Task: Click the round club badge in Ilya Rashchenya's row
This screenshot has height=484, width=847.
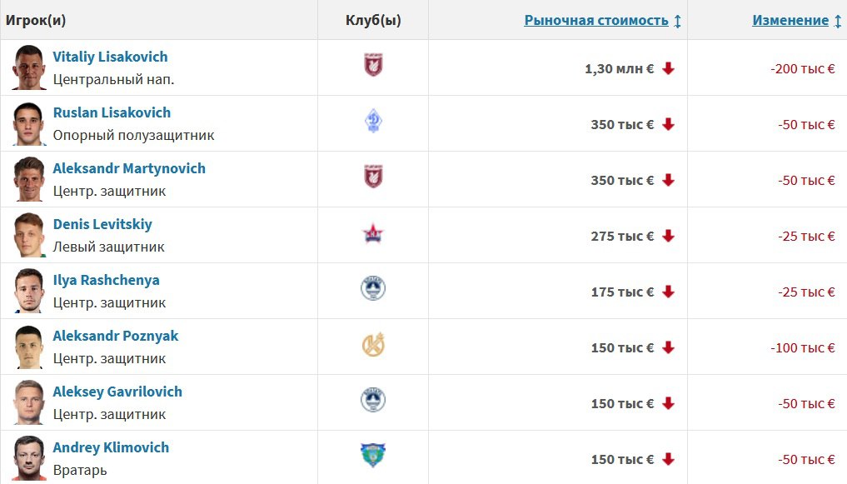Action: (x=373, y=288)
